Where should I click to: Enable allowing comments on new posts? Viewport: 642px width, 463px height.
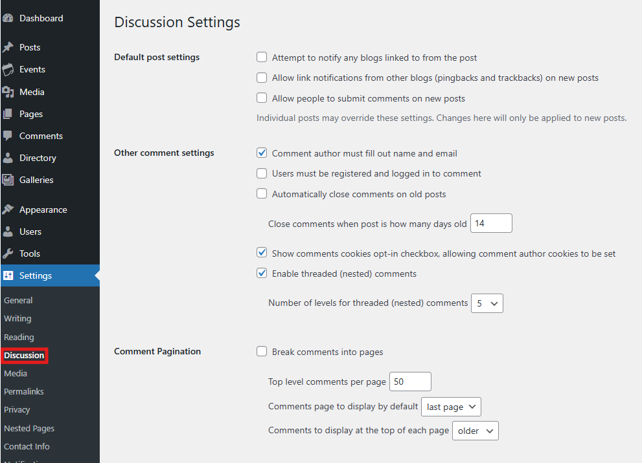262,98
